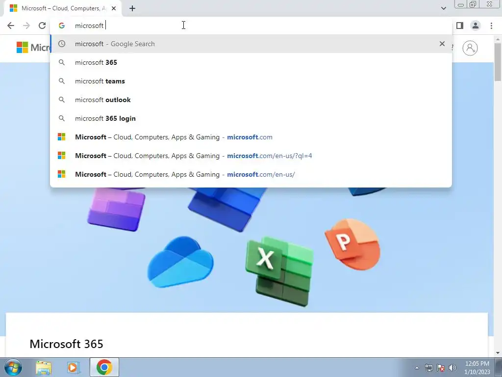502x377 pixels.
Task: Click the clock icon beside 'microsoft - Google Search'
Action: (x=62, y=44)
